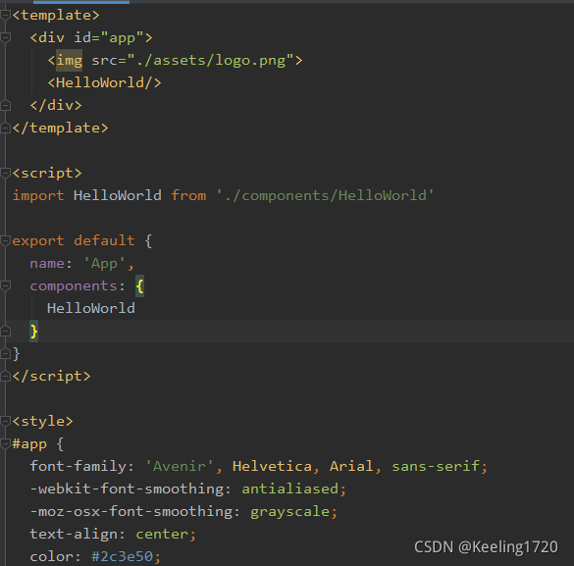Image resolution: width=574 pixels, height=566 pixels.
Task: Click the #2c3e50 color value
Action: [122, 556]
